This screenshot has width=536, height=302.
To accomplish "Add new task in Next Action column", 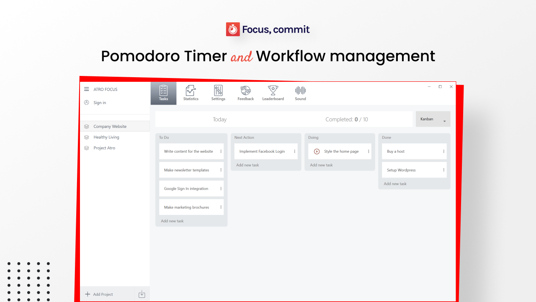I will 247,165.
